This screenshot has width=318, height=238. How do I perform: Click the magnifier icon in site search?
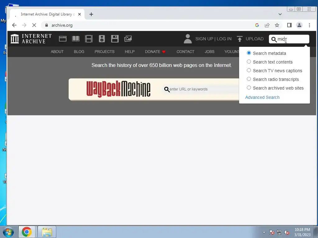coord(274,39)
